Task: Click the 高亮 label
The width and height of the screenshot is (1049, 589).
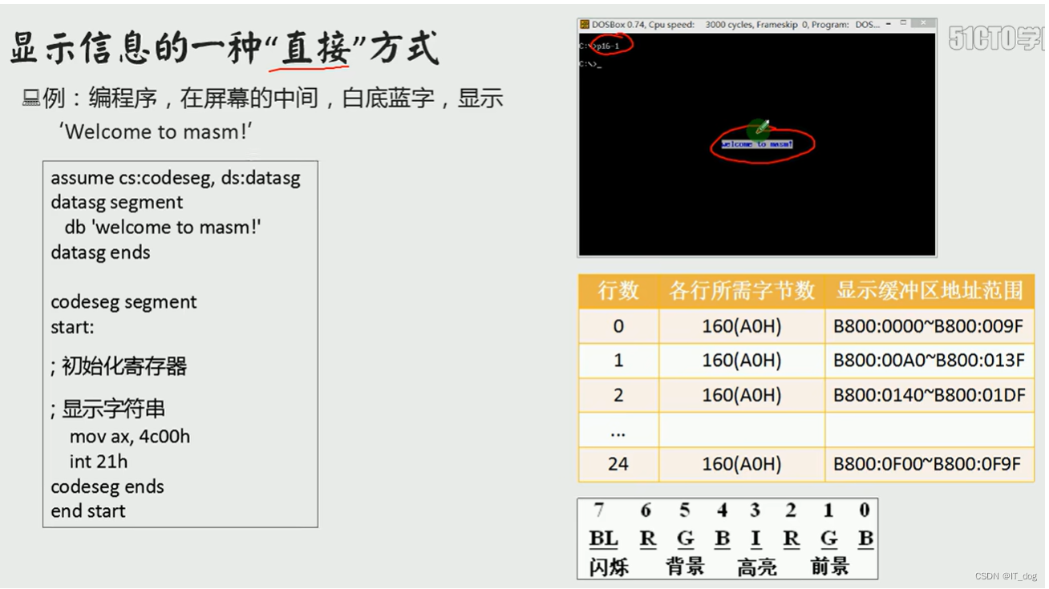Action: point(757,567)
